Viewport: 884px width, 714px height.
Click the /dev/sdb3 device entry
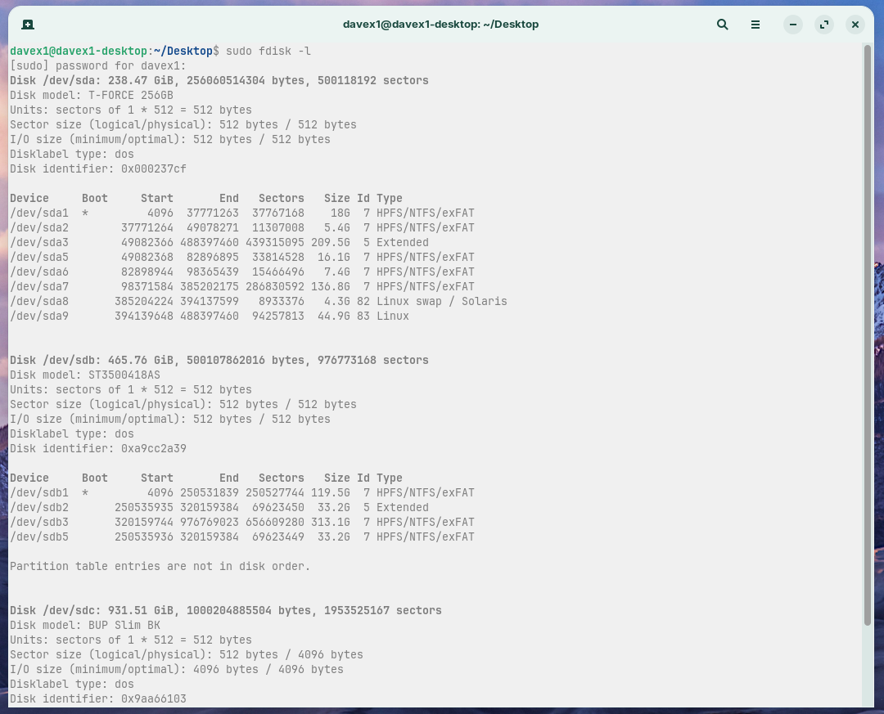38,522
